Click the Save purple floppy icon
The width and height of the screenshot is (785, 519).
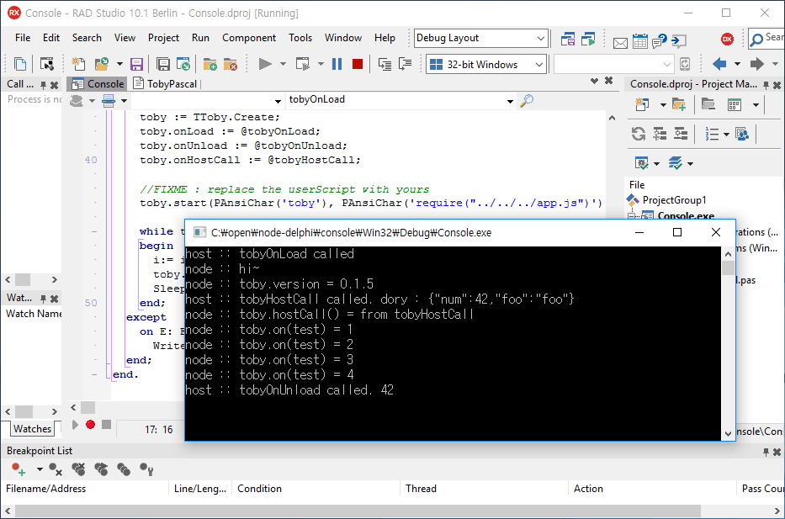tap(136, 64)
